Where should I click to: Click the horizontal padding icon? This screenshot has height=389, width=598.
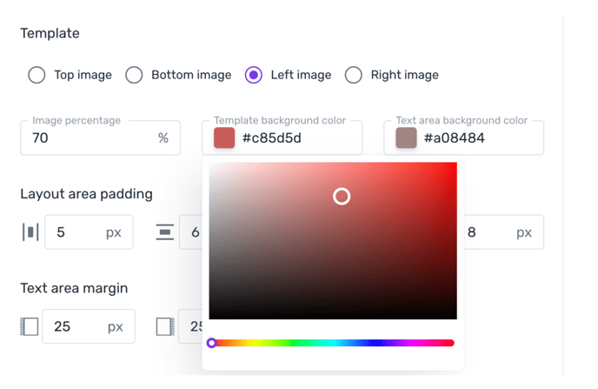30,232
